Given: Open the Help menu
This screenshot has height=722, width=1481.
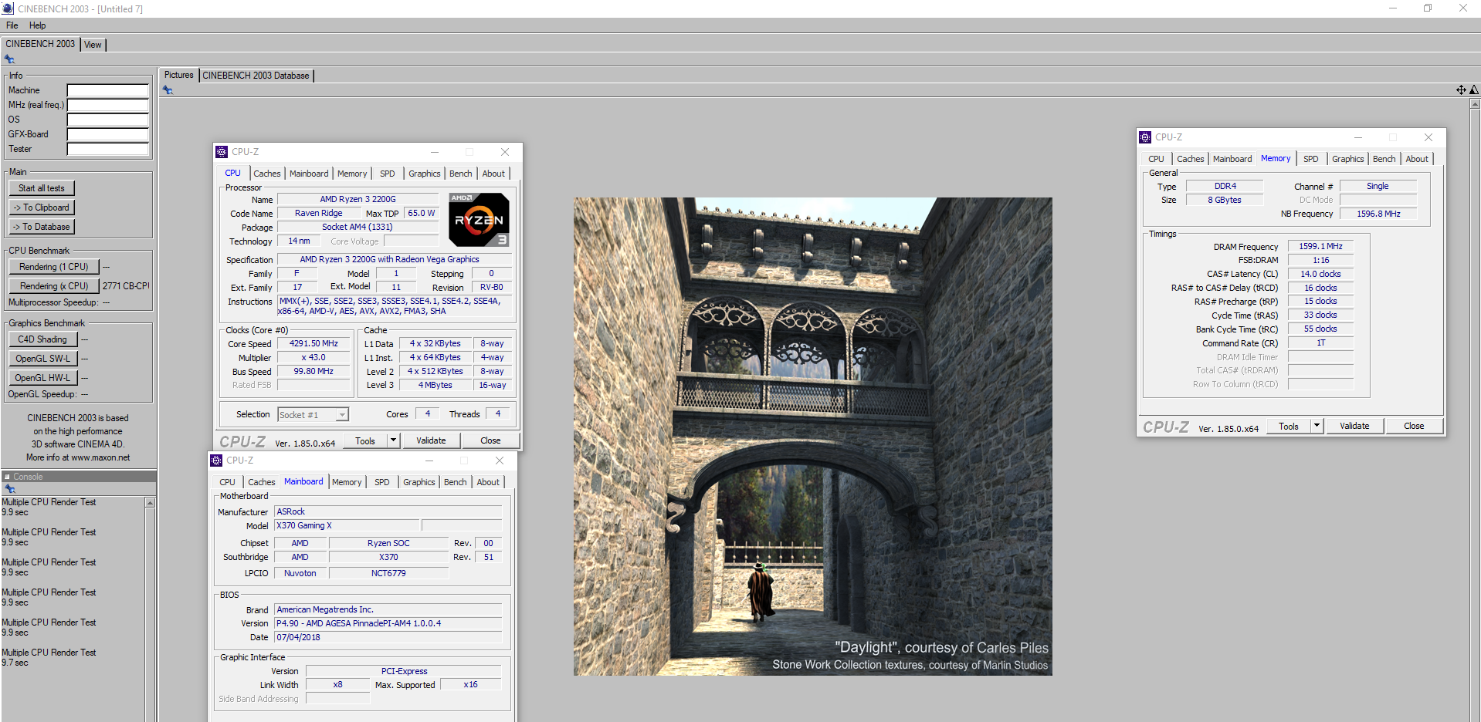Looking at the screenshot, I should click(37, 25).
